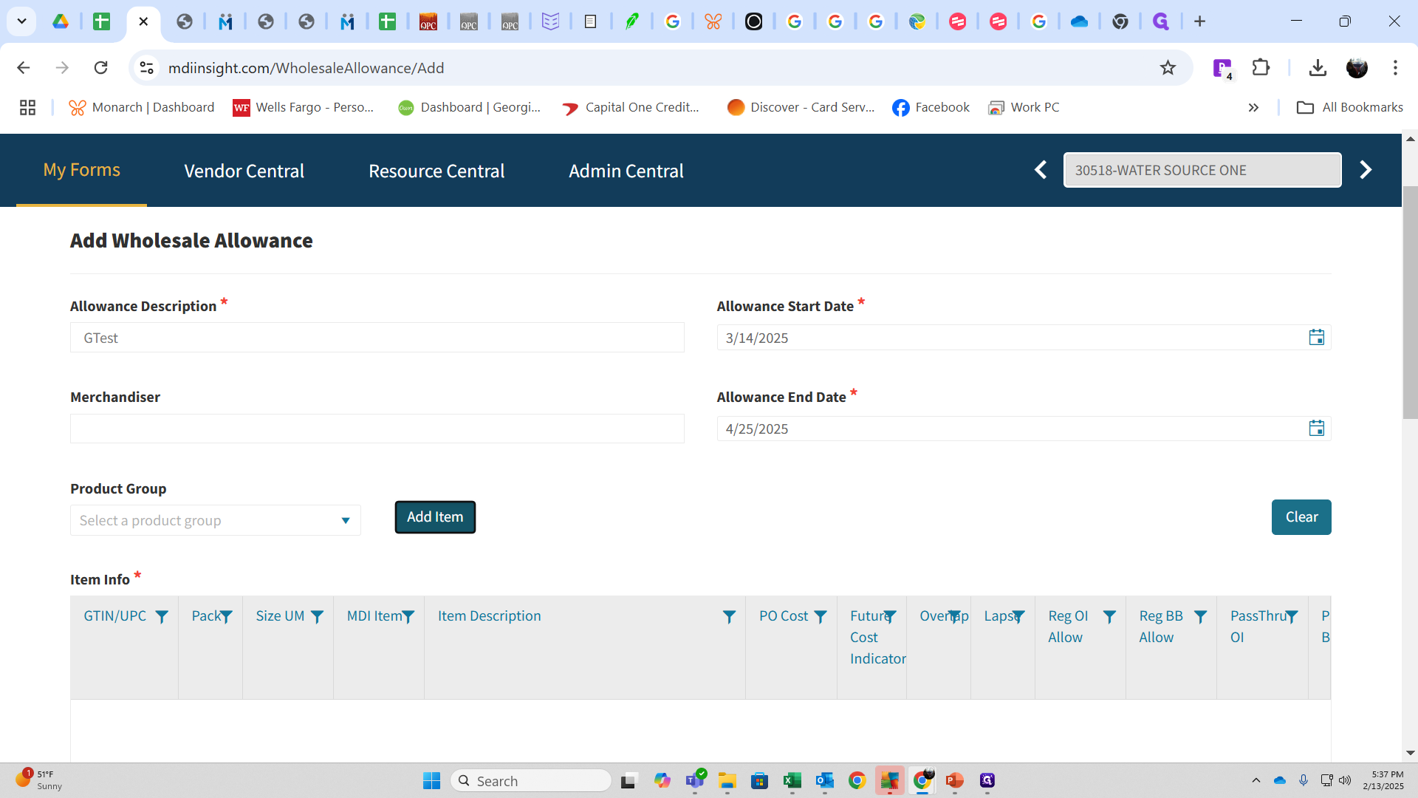Click the page vertical scrollbar thumb
The image size is (1418, 798).
click(x=1410, y=302)
